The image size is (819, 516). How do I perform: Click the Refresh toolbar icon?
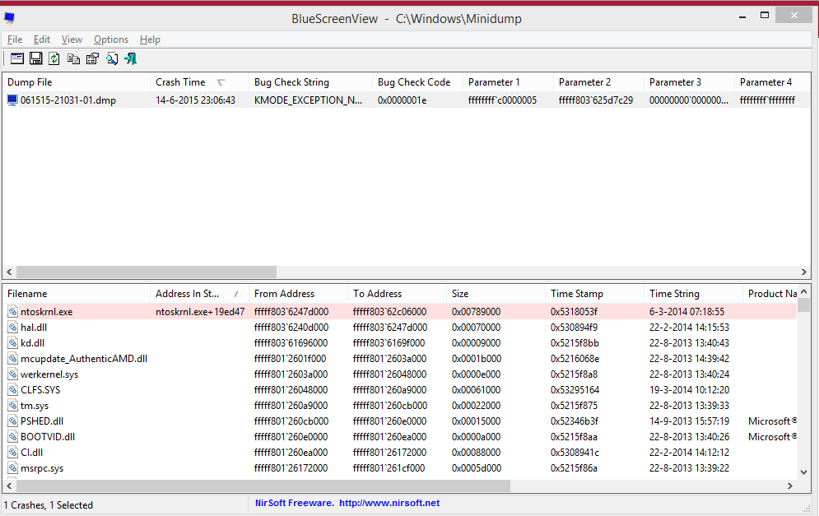54,58
